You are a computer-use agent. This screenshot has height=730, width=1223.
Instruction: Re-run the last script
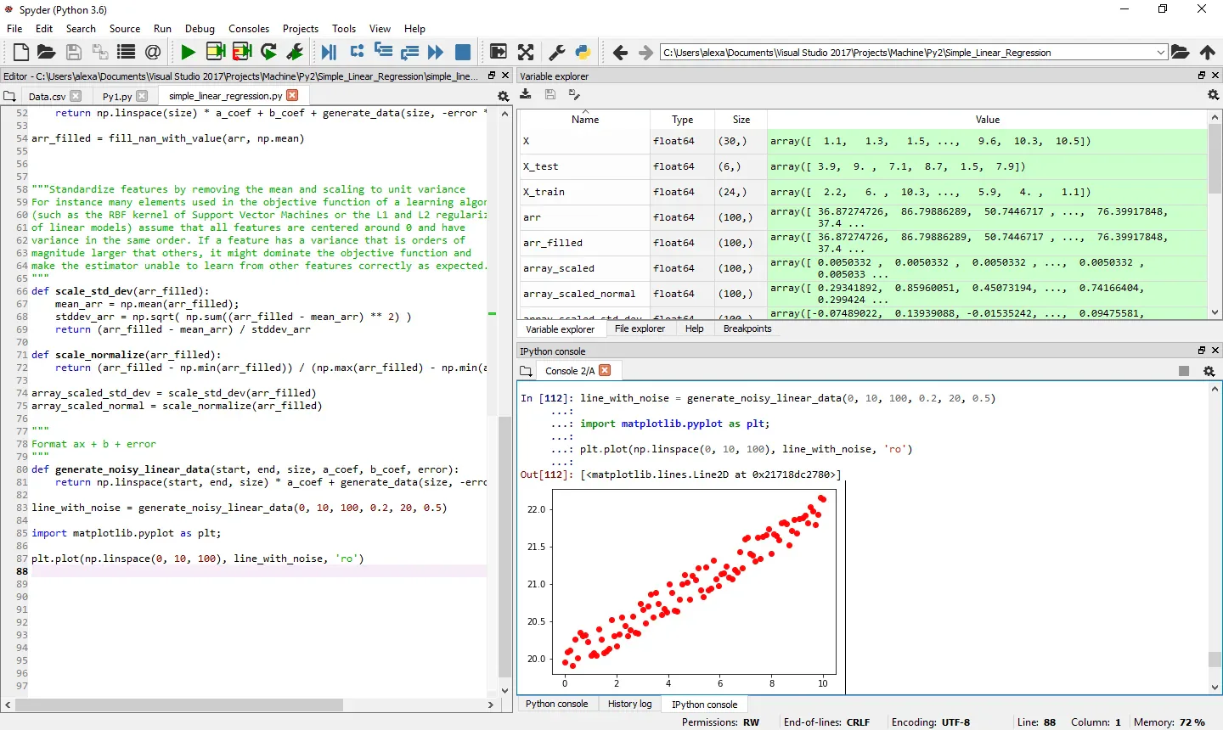(268, 53)
